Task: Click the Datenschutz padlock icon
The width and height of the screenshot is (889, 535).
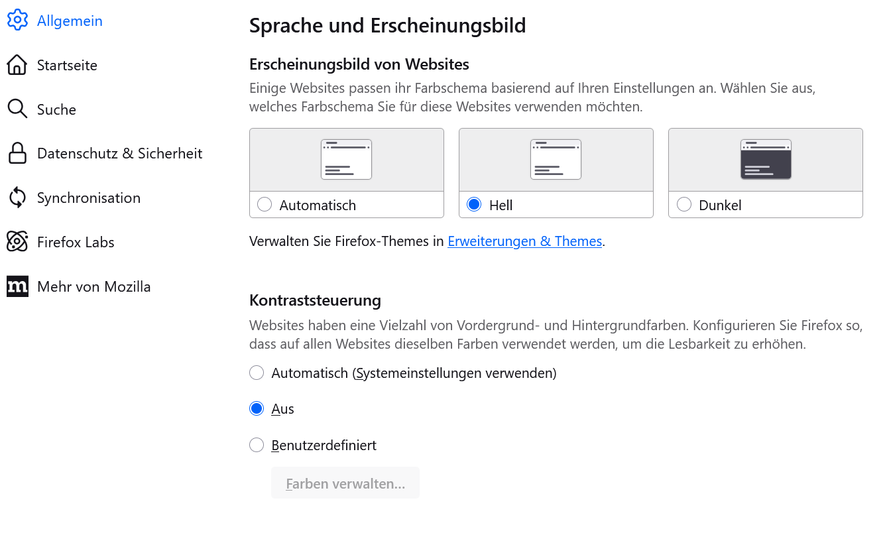Action: (x=17, y=153)
